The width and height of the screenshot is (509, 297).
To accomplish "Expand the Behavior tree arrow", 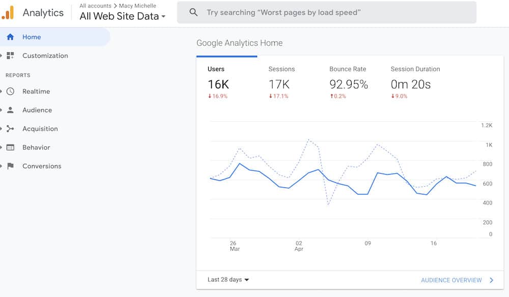I will [x=1, y=147].
